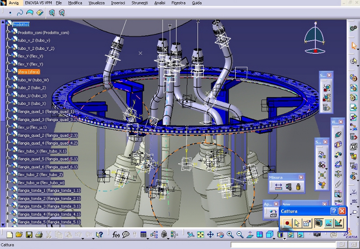Click the spline curve icon in top toolbar
The height and width of the screenshot is (249, 360).
click(20, 12)
